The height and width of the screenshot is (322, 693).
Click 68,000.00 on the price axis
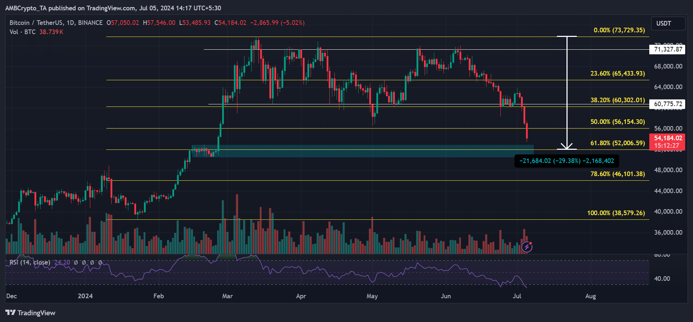tap(668, 66)
